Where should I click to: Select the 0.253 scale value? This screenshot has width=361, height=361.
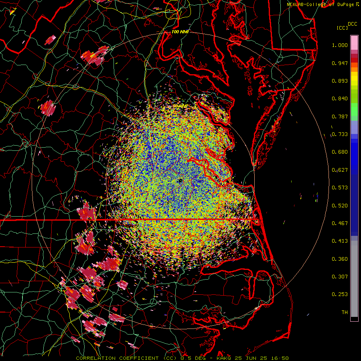pyautogui.click(x=340, y=294)
